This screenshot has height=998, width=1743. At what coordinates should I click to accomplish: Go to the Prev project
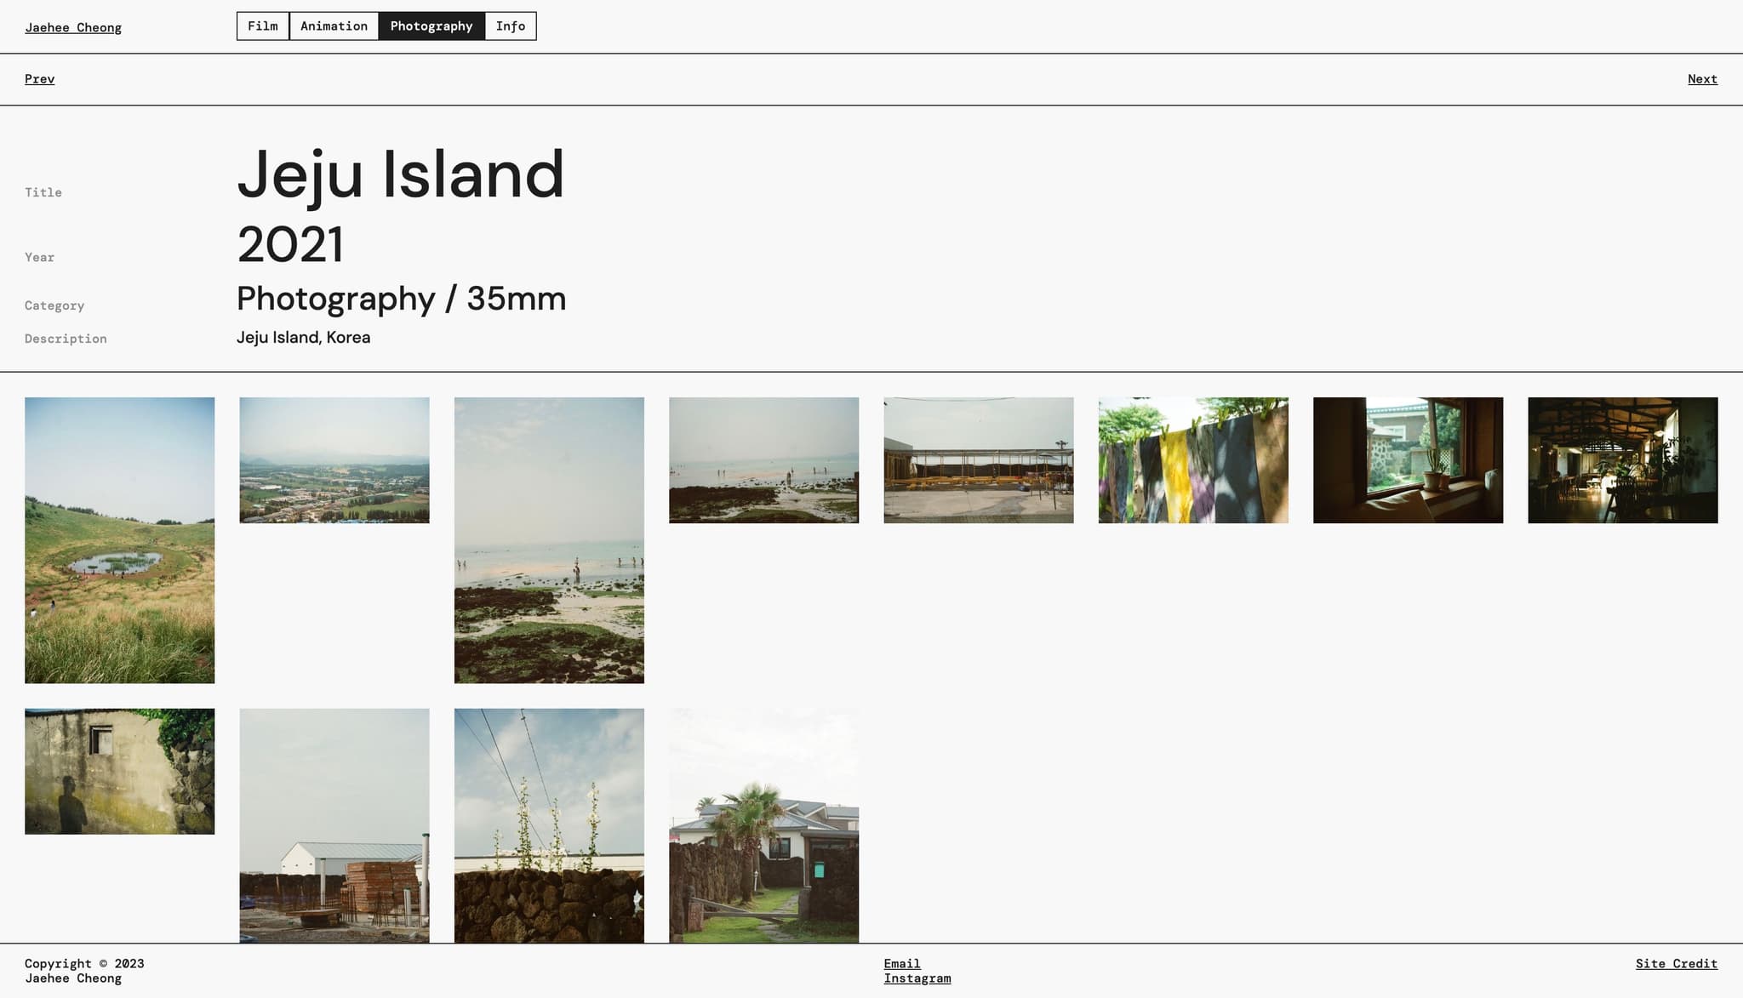tap(39, 79)
